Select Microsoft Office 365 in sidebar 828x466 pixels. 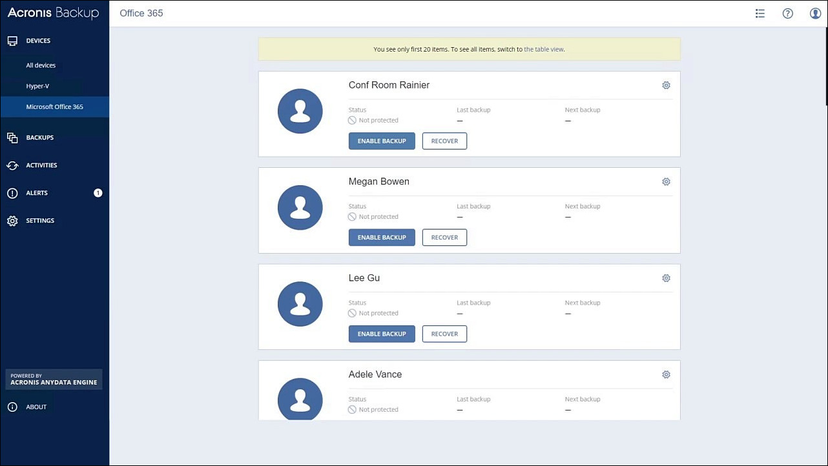tap(55, 106)
